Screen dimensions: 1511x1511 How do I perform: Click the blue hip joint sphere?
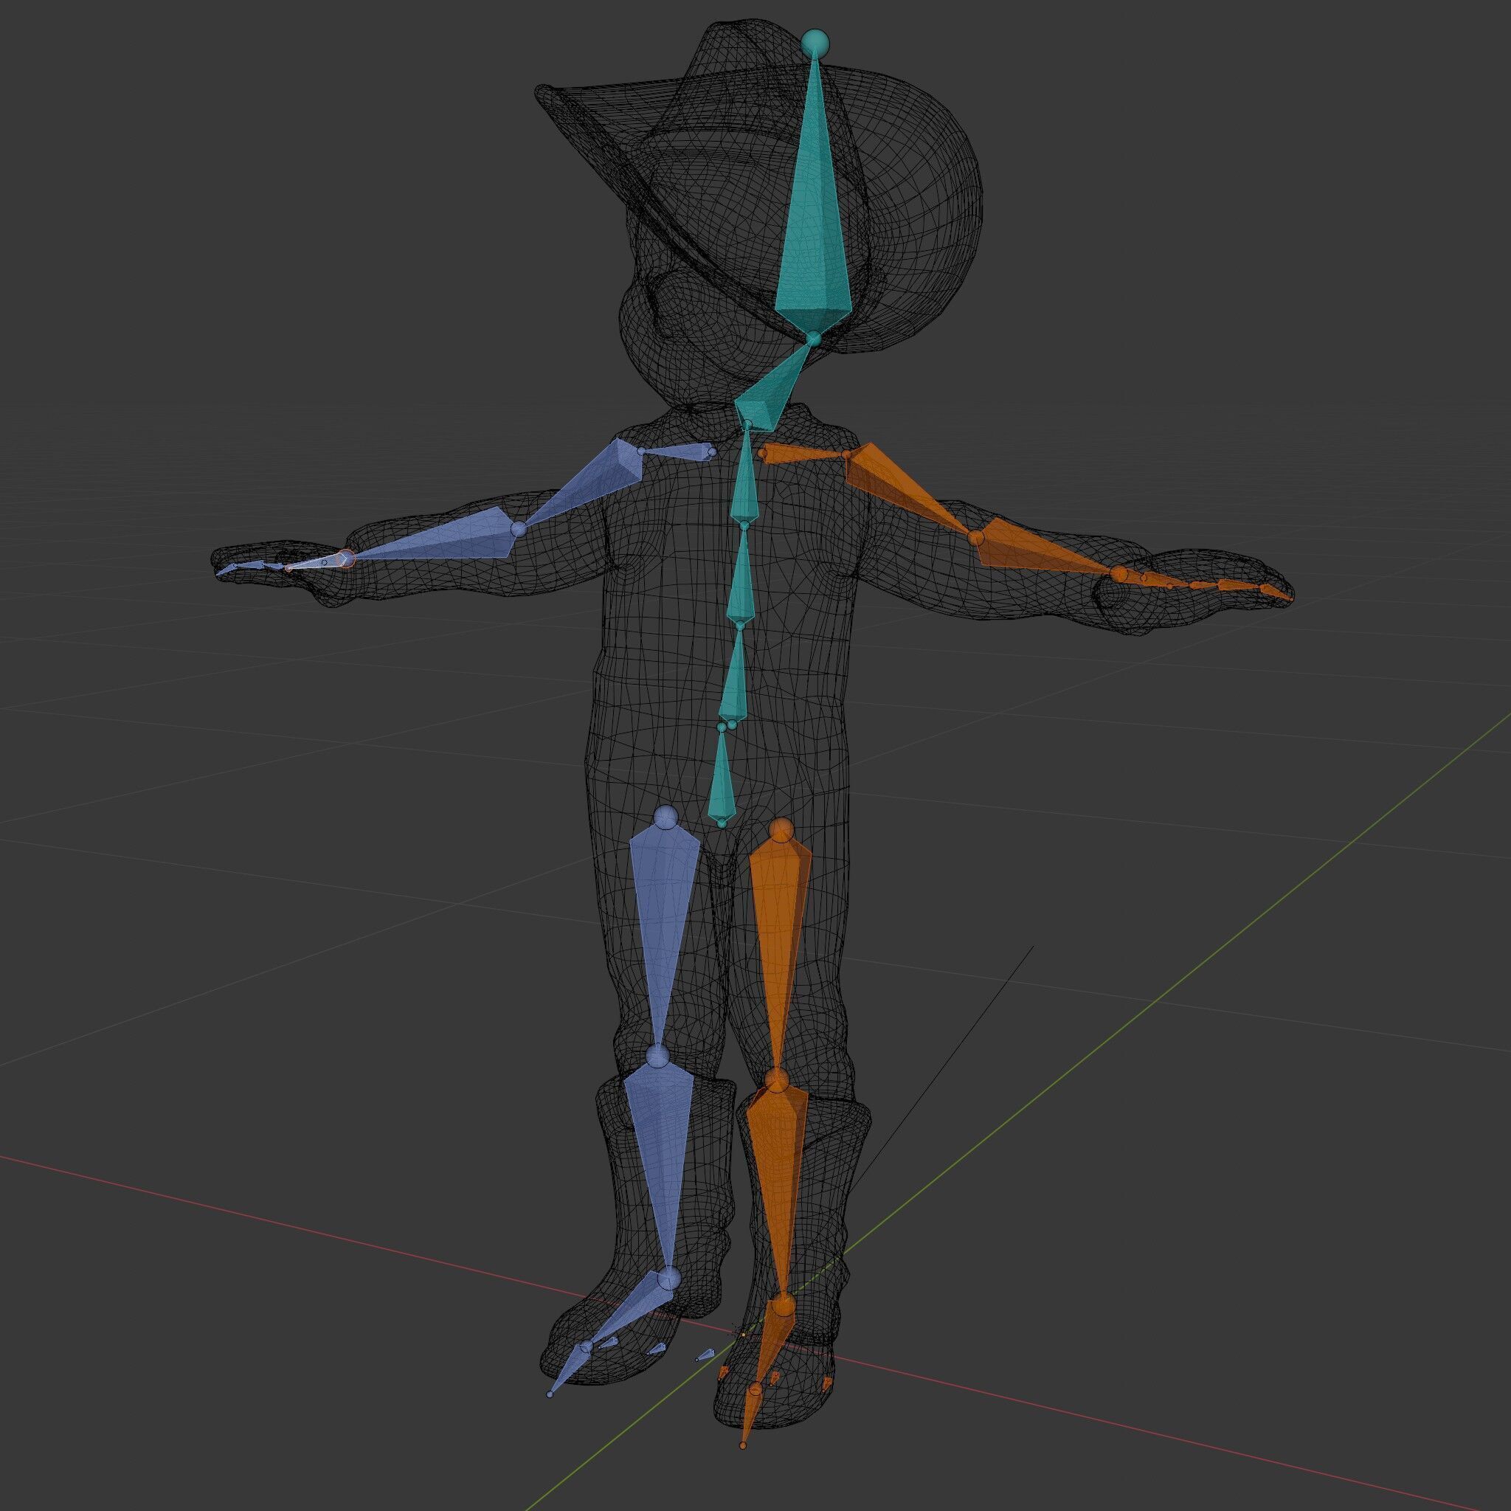tap(665, 817)
